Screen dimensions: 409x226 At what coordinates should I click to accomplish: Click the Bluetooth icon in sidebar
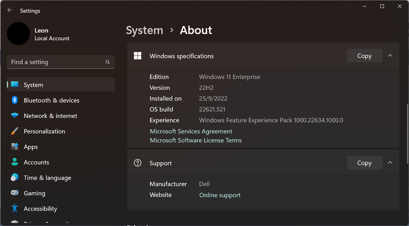point(15,100)
